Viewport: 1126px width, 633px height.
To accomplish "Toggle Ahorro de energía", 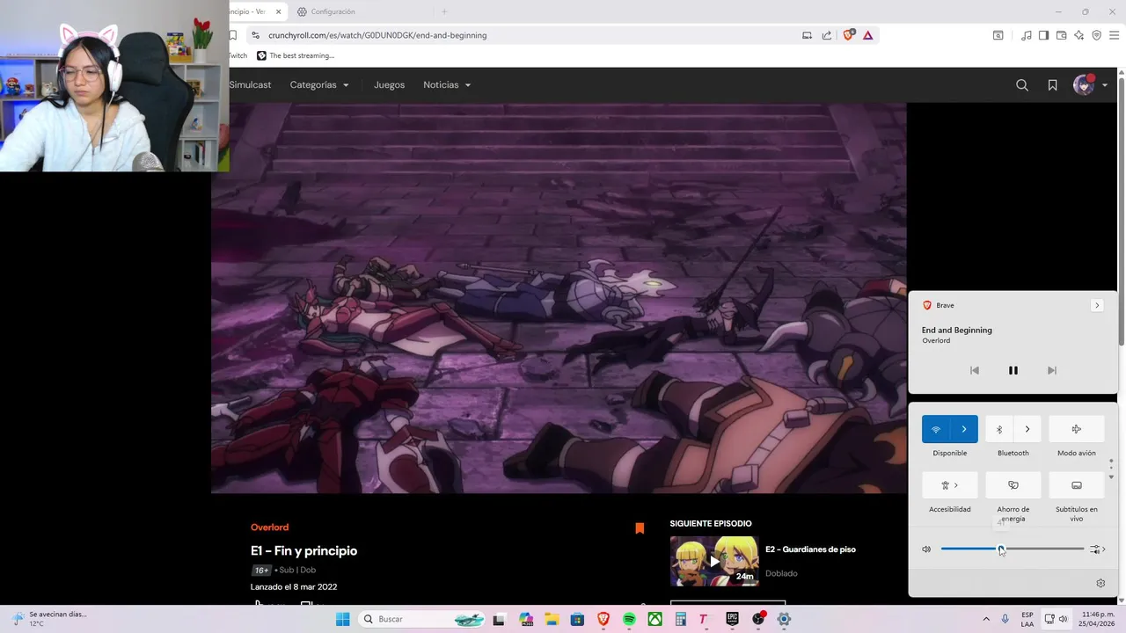I will [x=1013, y=485].
